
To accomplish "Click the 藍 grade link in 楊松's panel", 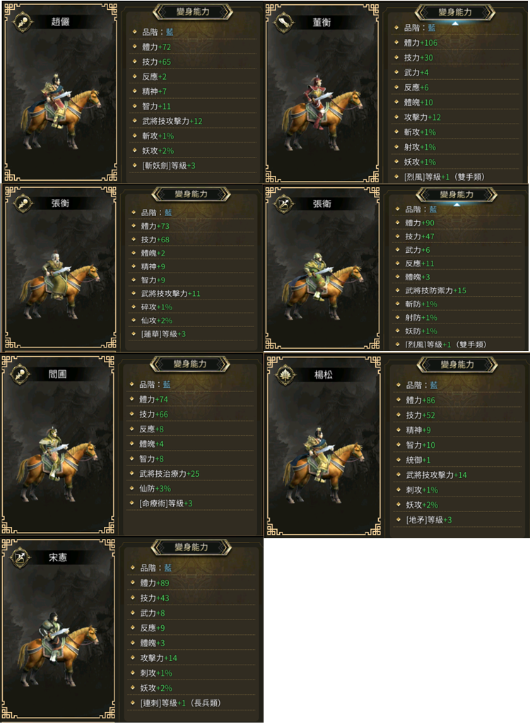I will coord(433,385).
